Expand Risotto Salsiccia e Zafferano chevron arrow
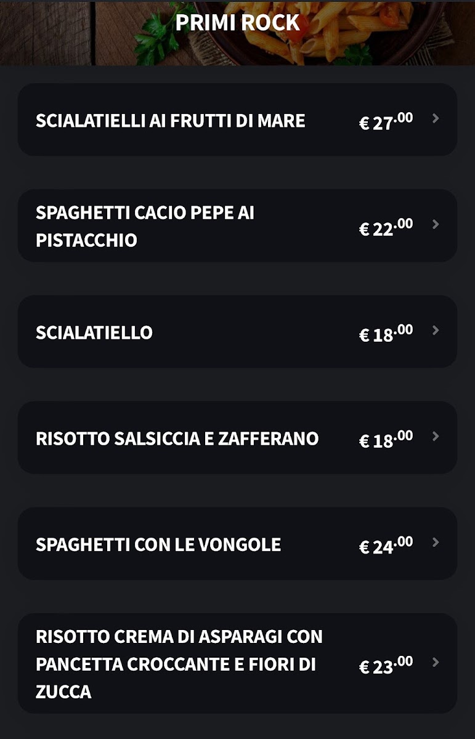Screen dimensions: 475x739 pyautogui.click(x=436, y=436)
